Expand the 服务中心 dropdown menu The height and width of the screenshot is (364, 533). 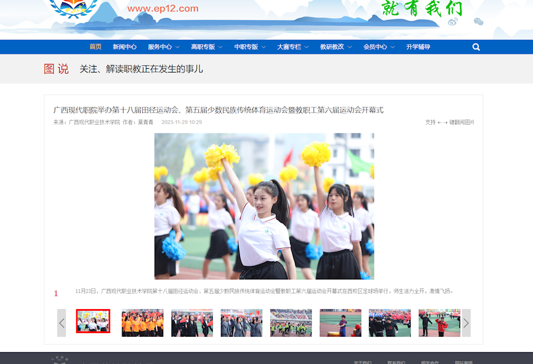pos(163,47)
